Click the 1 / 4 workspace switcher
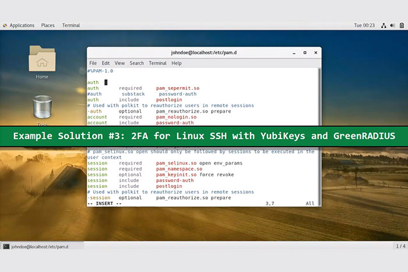This screenshot has width=408, height=272. point(400,246)
